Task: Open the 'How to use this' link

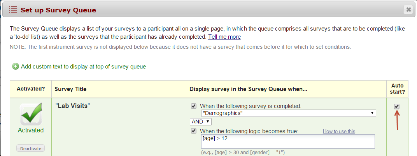Action: [x=339, y=132]
